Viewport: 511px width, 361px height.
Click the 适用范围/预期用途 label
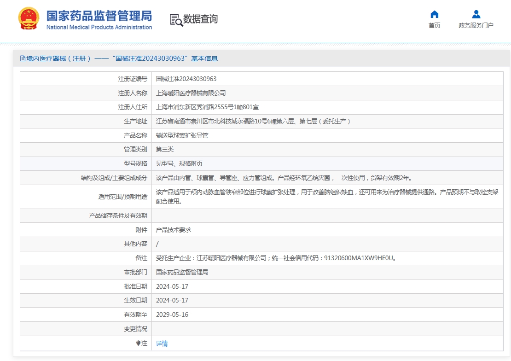pyautogui.click(x=123, y=197)
